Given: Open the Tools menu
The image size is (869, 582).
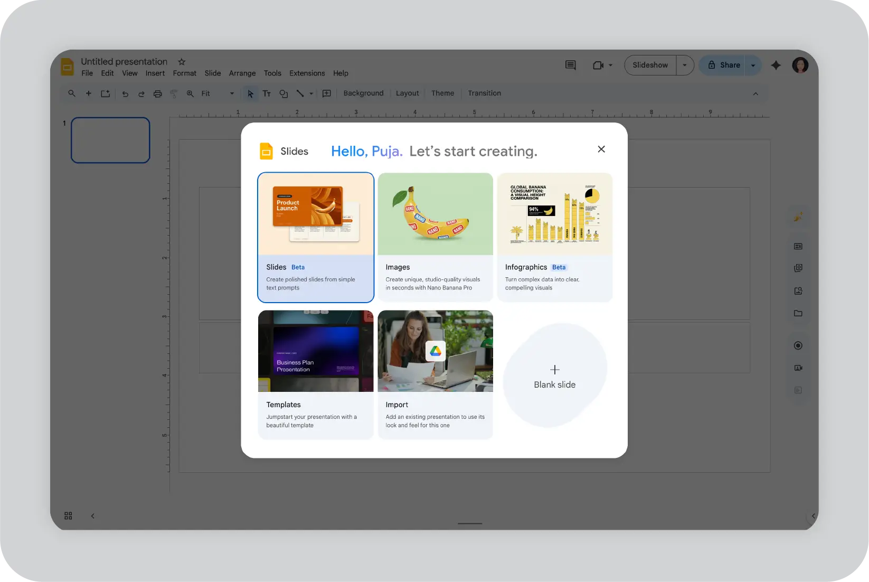Looking at the screenshot, I should click(x=272, y=73).
